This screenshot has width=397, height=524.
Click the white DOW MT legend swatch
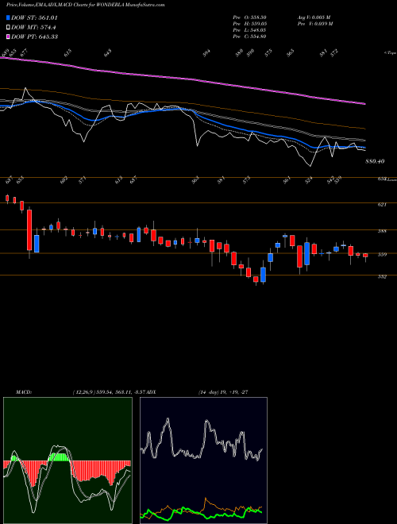coord(8,28)
